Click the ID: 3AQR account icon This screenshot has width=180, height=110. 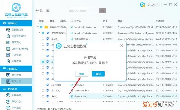point(142,5)
